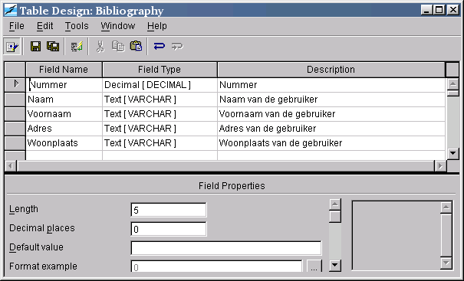Click the Save floppy disk icon
This screenshot has height=281, width=464.
coord(36,47)
